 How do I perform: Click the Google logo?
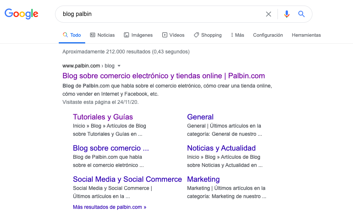(x=21, y=14)
